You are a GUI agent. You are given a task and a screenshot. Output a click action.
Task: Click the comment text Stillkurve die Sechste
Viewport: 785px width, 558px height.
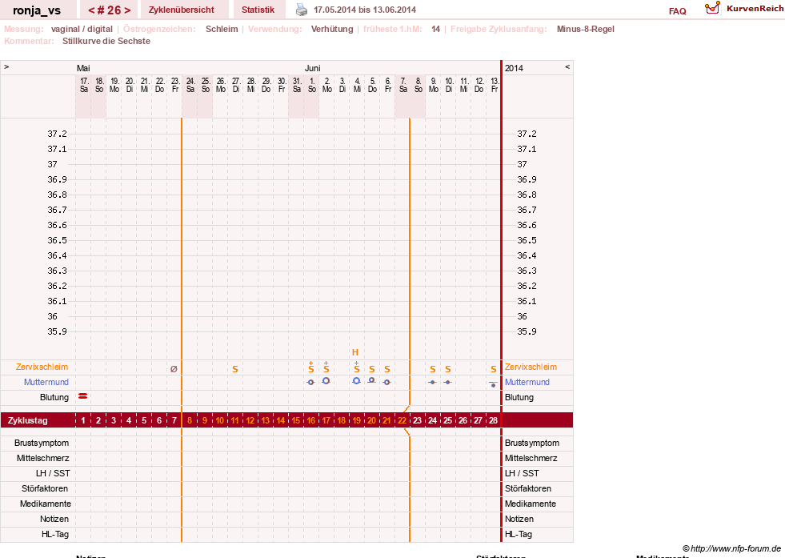coord(106,41)
